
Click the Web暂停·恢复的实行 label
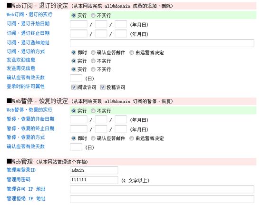click(29, 110)
